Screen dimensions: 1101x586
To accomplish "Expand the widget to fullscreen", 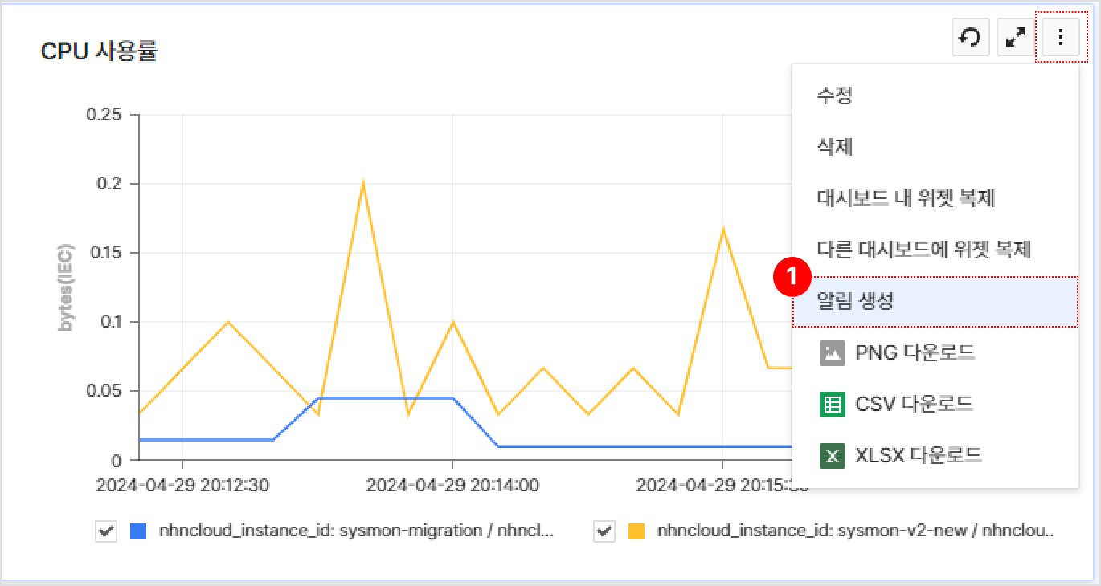I will click(1016, 38).
